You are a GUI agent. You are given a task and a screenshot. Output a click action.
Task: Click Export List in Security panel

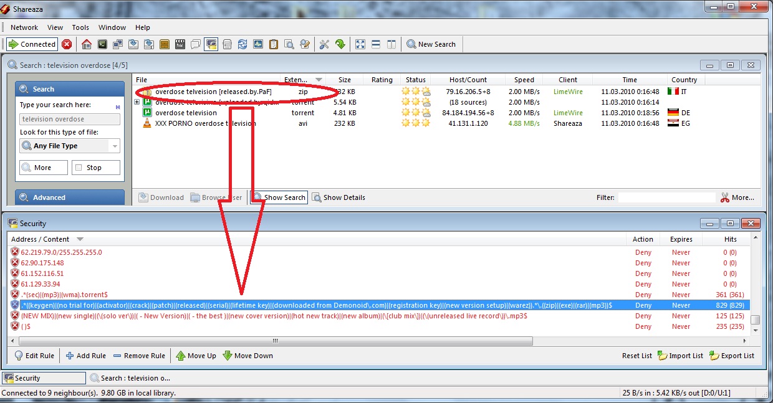(732, 356)
